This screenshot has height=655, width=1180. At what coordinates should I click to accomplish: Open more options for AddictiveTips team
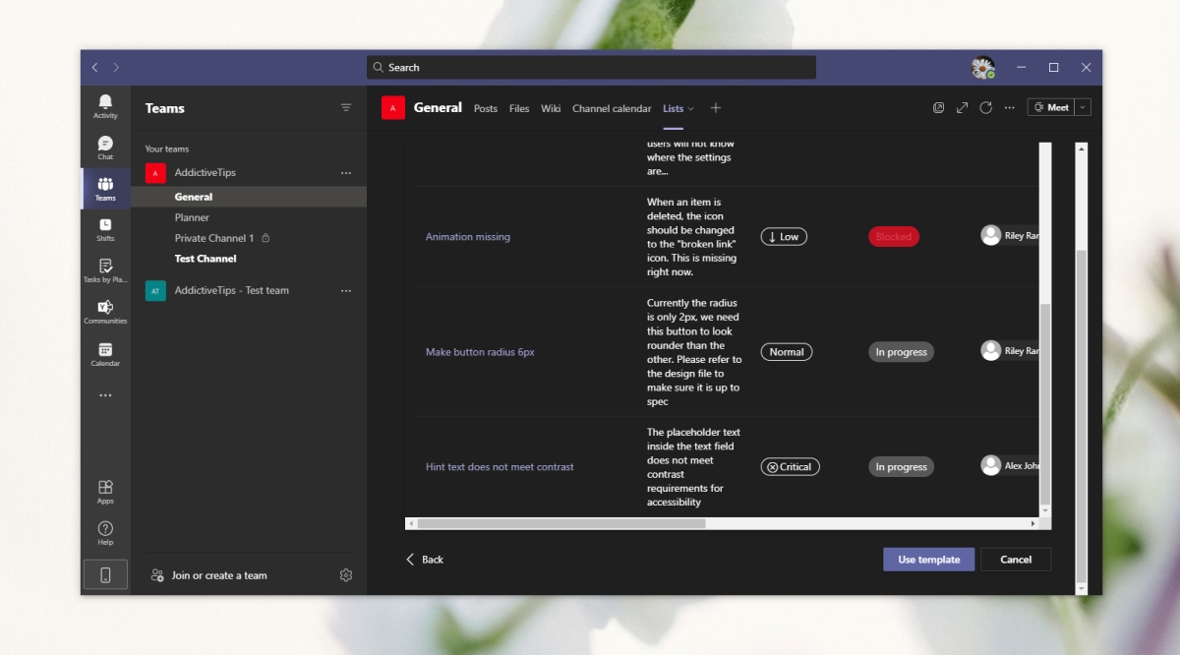coord(346,173)
